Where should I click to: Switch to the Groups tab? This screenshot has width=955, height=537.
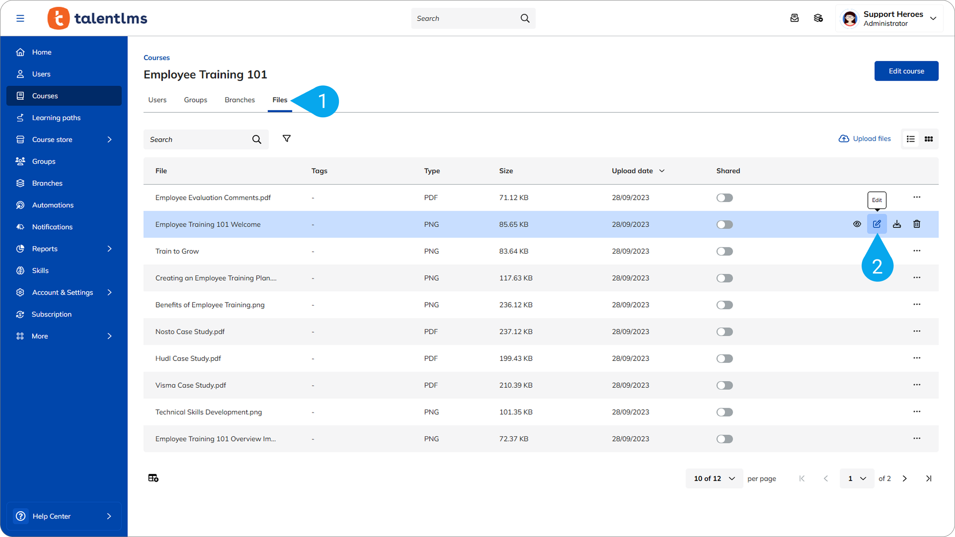(195, 100)
